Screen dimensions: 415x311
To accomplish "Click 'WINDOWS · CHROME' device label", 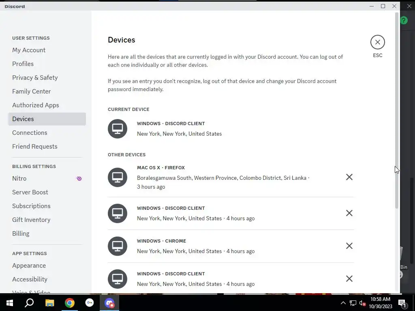I will tap(161, 241).
